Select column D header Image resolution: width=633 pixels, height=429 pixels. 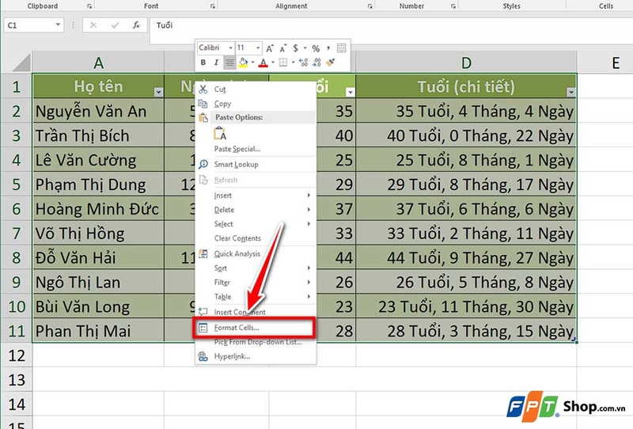[466, 63]
